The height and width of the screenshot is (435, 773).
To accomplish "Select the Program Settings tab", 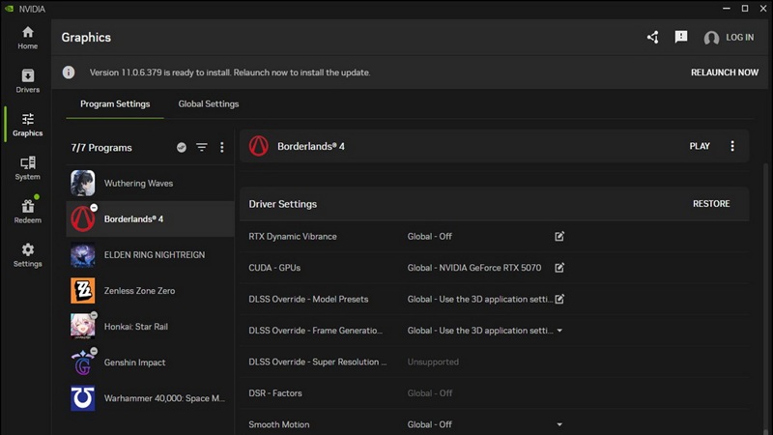I will (x=115, y=104).
